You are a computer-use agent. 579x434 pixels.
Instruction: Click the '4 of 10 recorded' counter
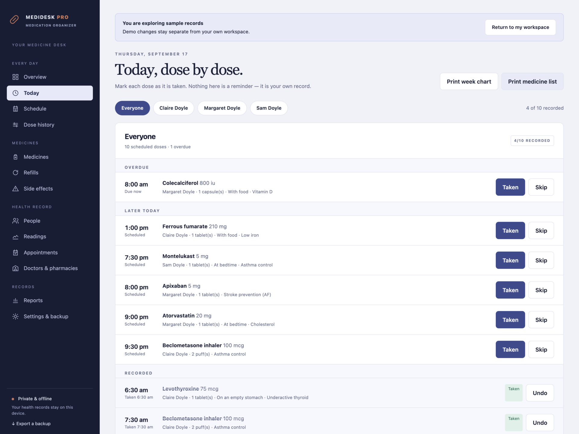[x=545, y=108]
